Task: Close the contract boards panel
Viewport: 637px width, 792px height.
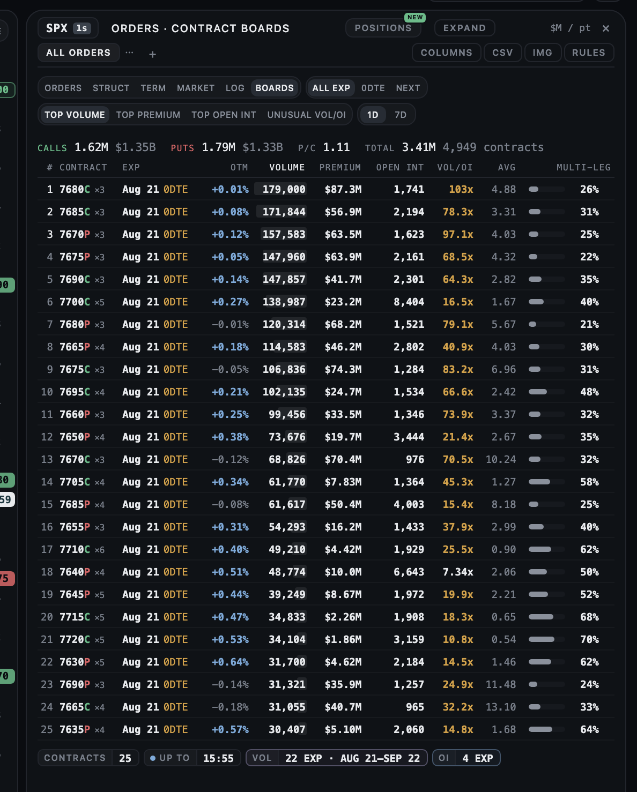Action: pyautogui.click(x=606, y=28)
